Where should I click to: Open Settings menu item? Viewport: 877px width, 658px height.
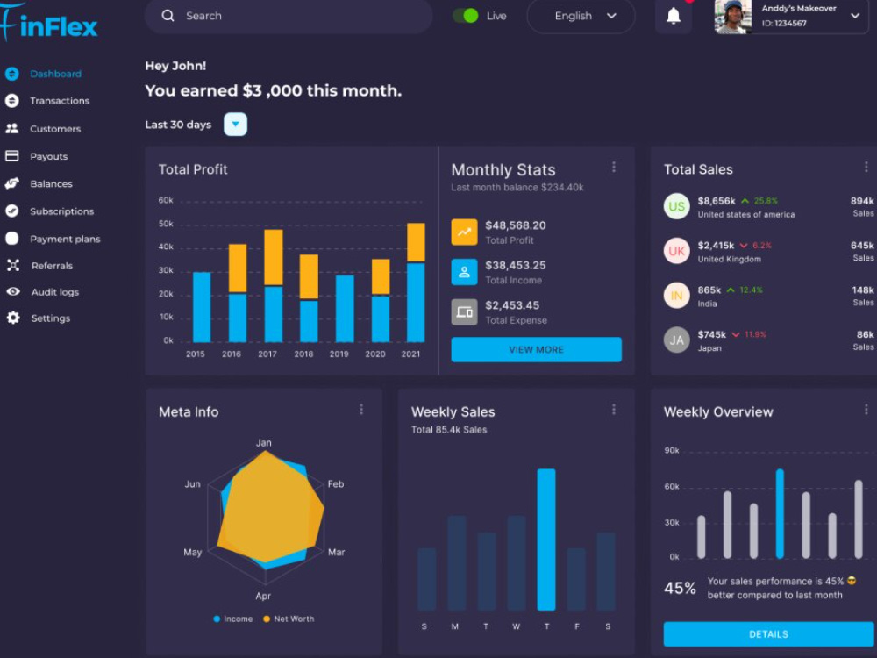coord(50,318)
